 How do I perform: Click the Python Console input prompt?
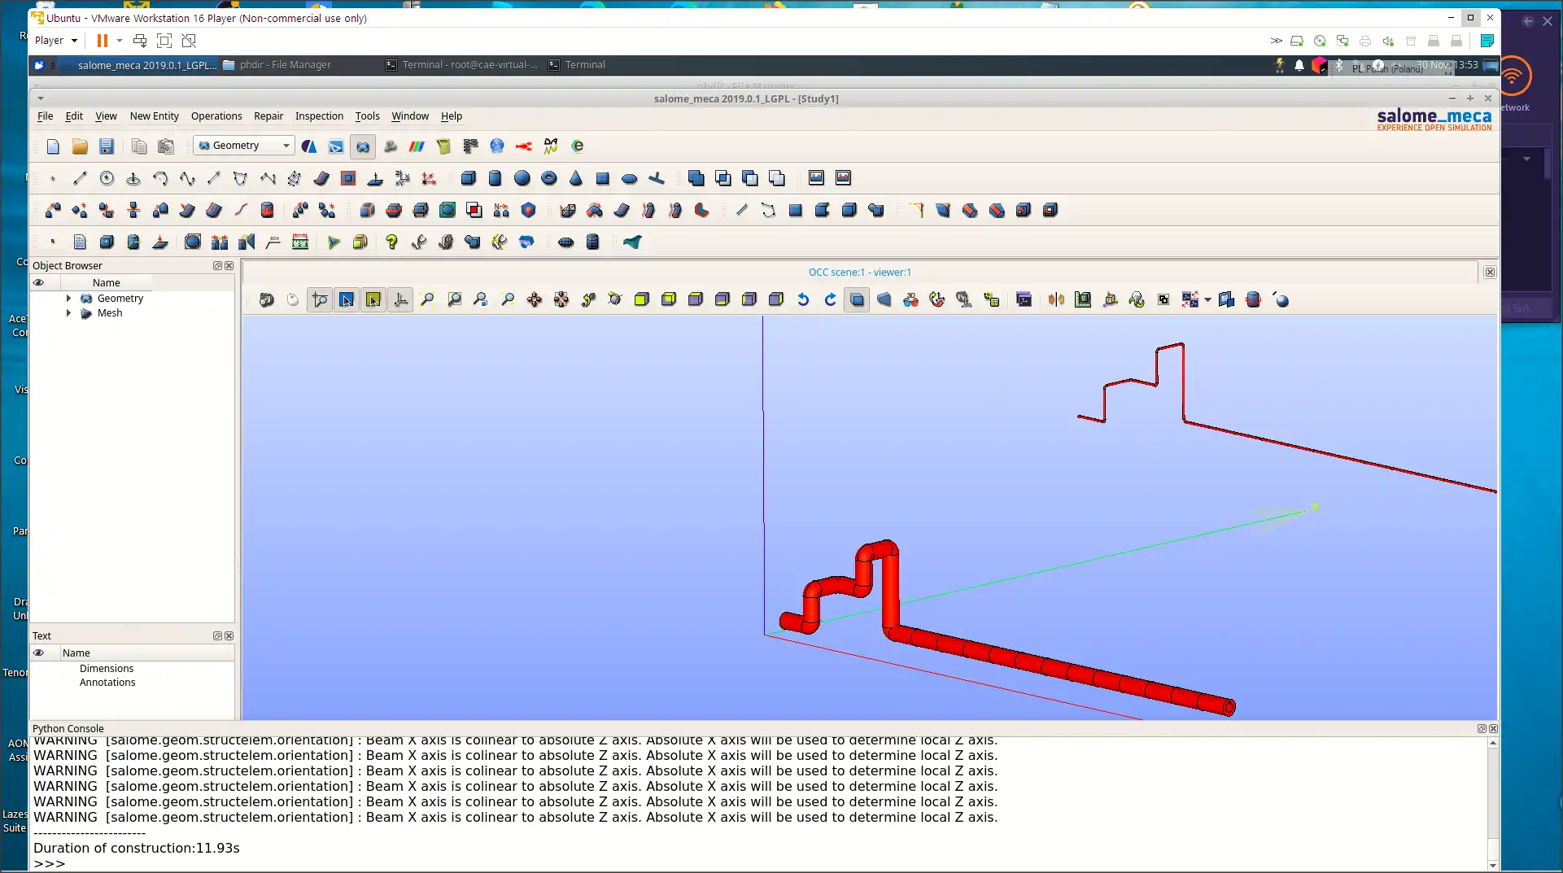point(49,864)
